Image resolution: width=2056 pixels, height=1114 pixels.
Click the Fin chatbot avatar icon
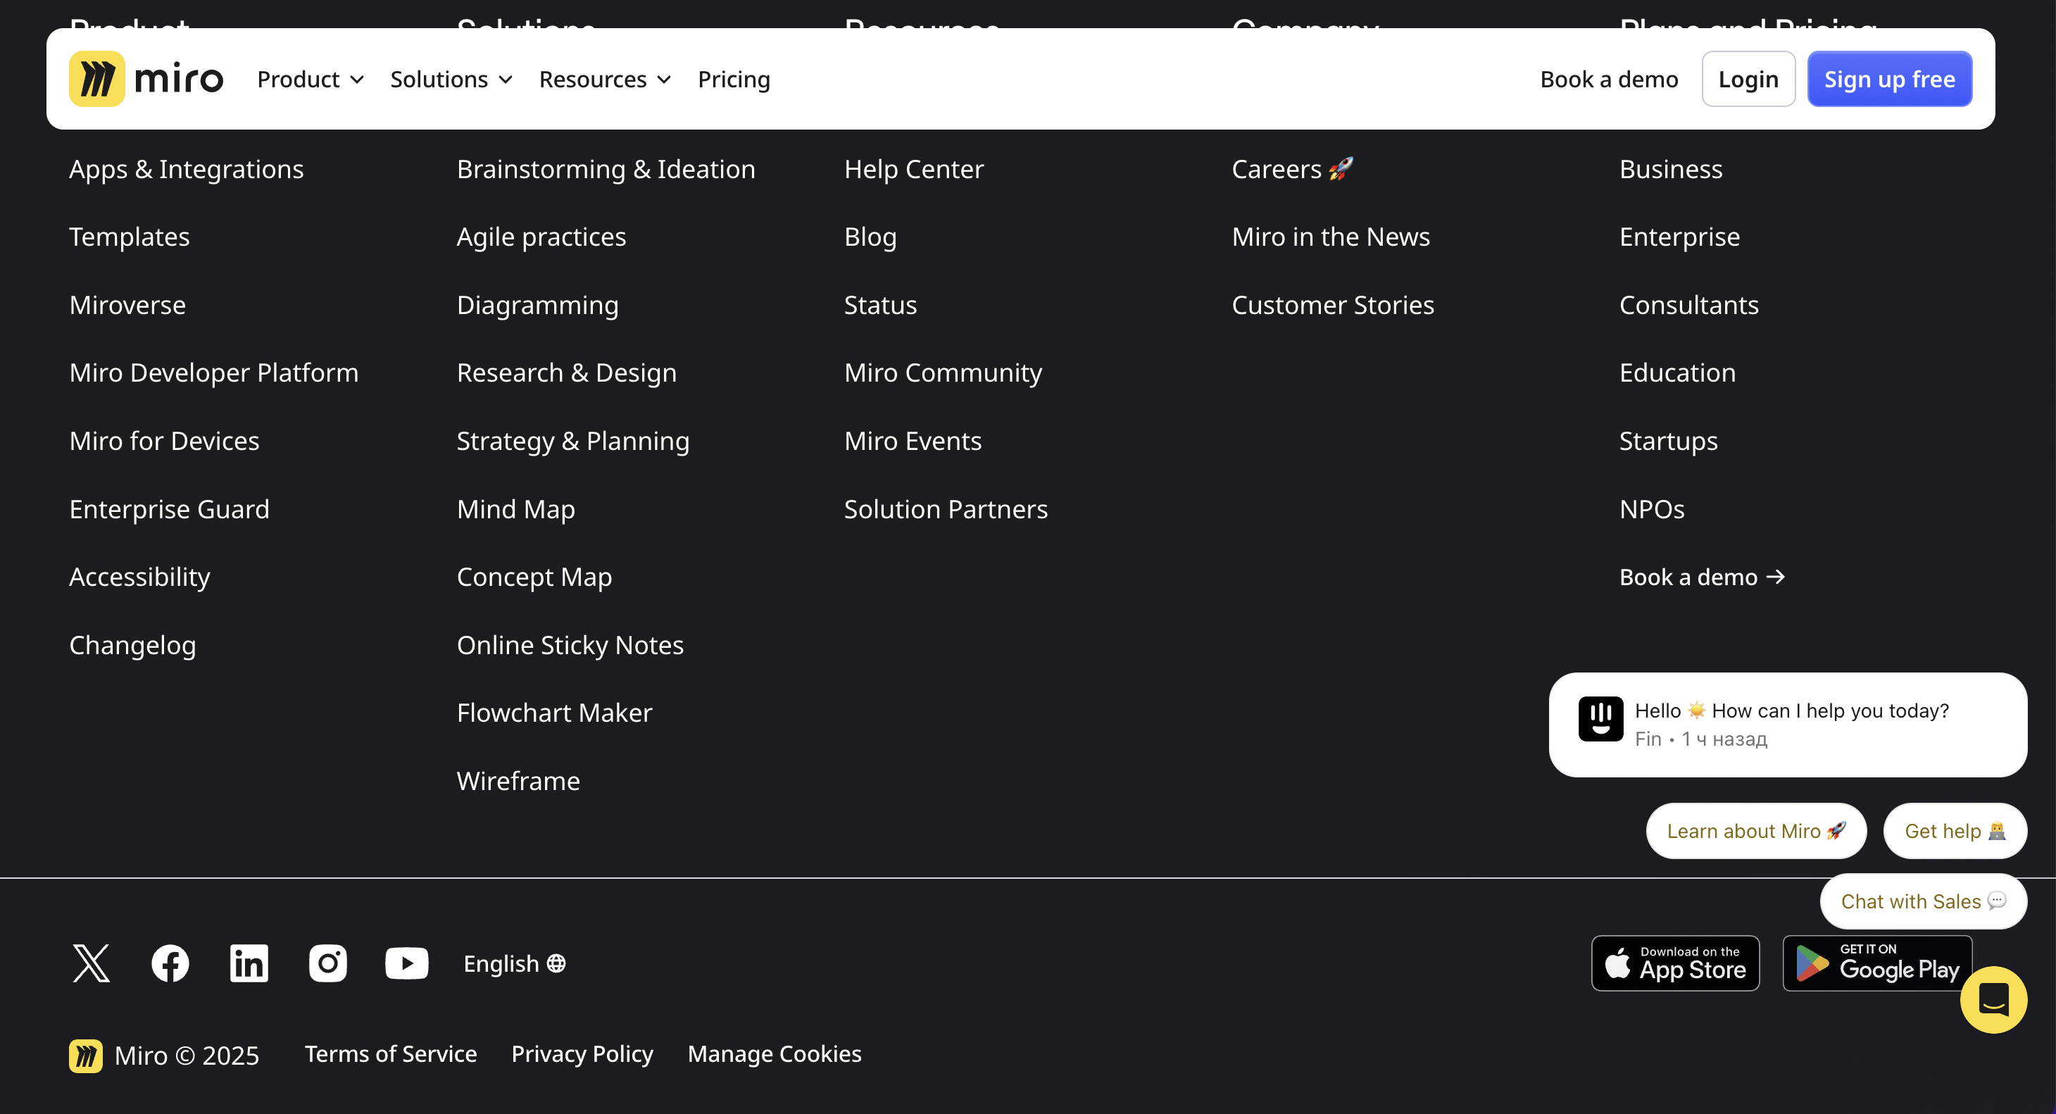click(x=1600, y=719)
